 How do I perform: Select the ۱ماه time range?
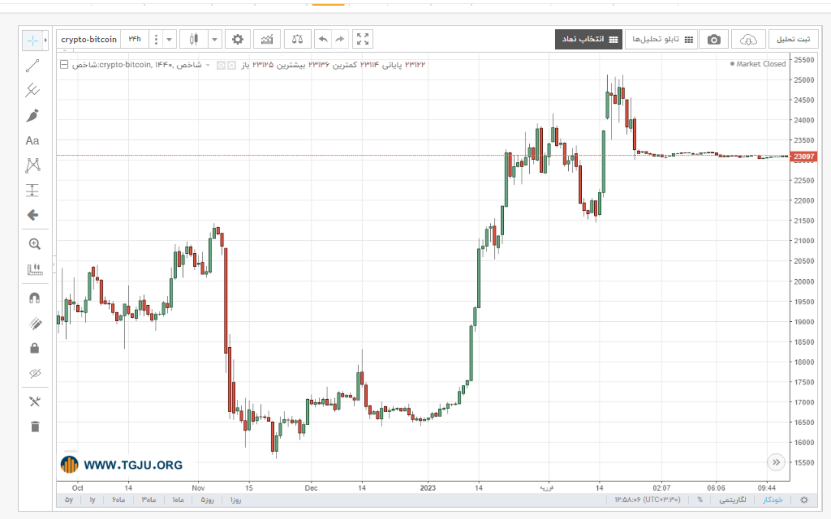coord(178,500)
